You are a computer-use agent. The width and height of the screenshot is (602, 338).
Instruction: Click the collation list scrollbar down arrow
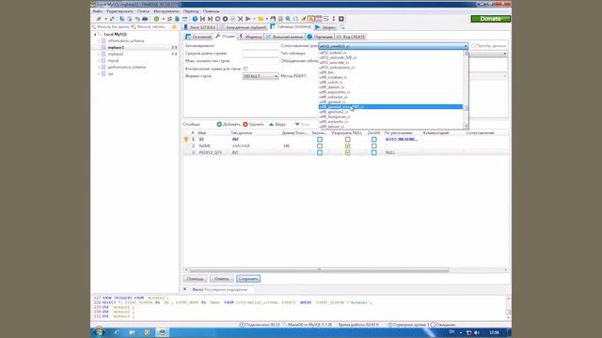(466, 126)
